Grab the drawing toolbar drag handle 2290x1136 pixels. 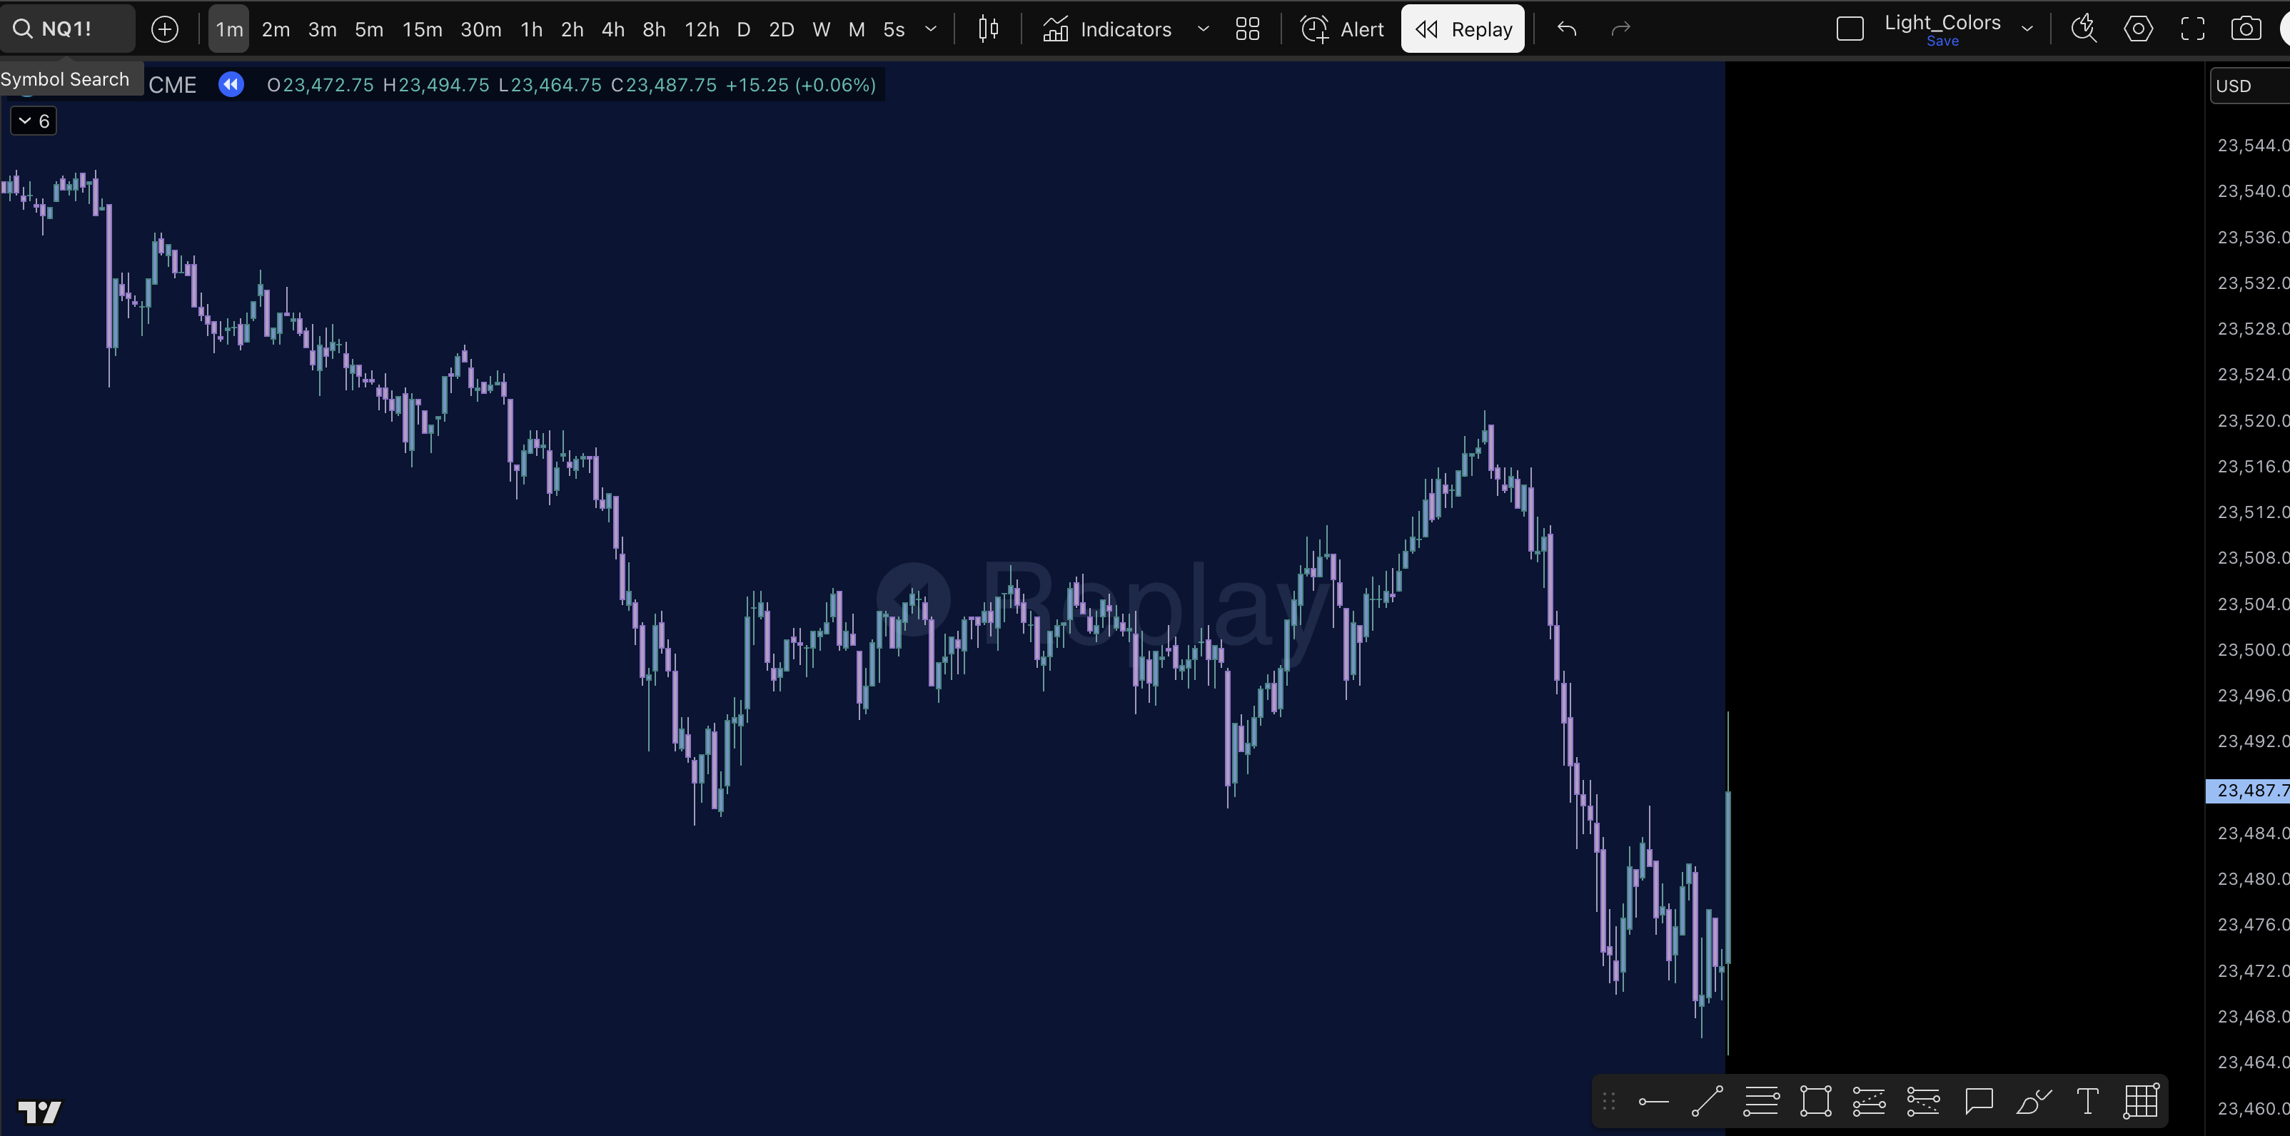(x=1608, y=1102)
